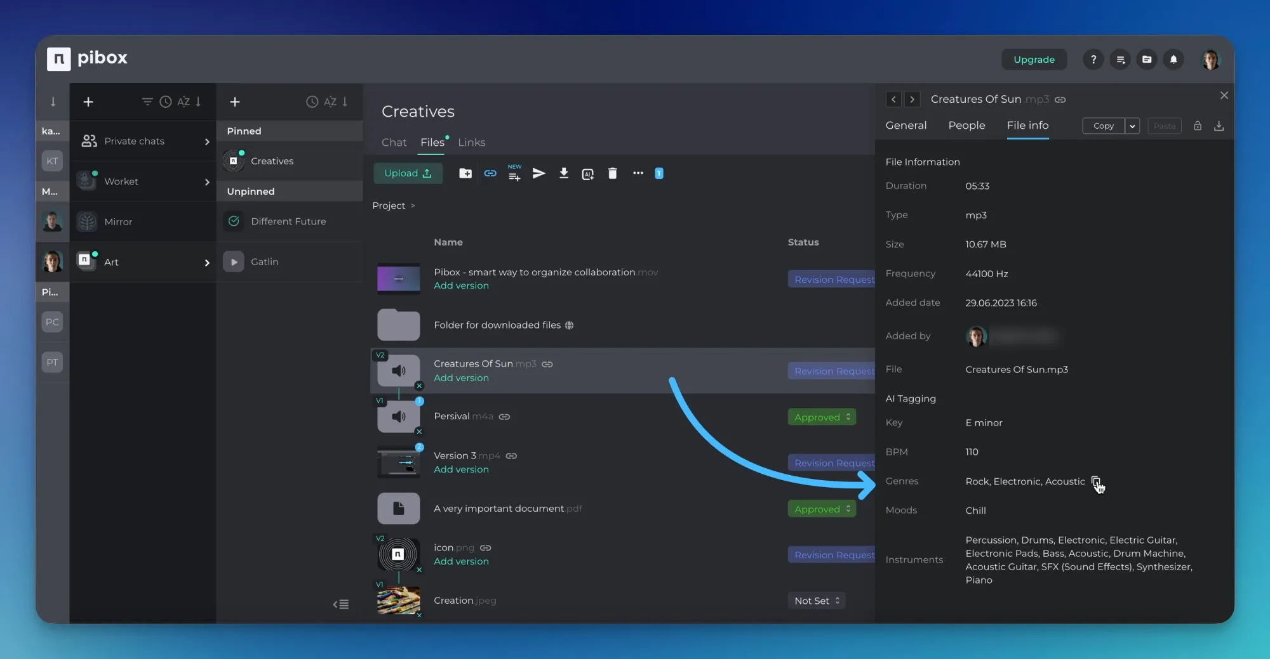Viewport: 1270px width, 659px height.
Task: Open status dropdown for important document
Action: click(x=822, y=509)
